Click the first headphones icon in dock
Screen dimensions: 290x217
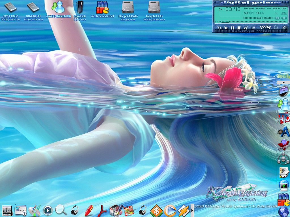coord(74,210)
